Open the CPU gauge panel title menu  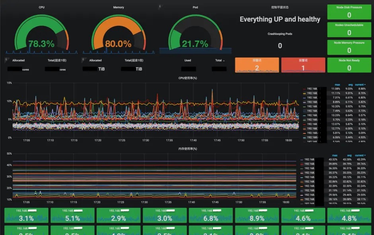click(41, 8)
